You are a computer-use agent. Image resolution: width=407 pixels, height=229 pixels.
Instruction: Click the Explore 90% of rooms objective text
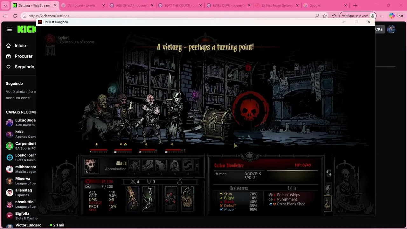pos(76,42)
